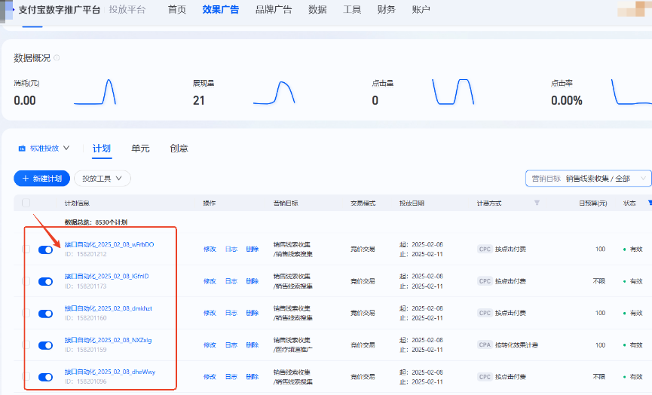Click the info icon next to 数据概况
The image size is (652, 395).
click(57, 58)
